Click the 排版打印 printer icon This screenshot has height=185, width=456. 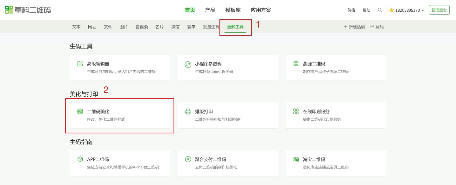point(188,112)
